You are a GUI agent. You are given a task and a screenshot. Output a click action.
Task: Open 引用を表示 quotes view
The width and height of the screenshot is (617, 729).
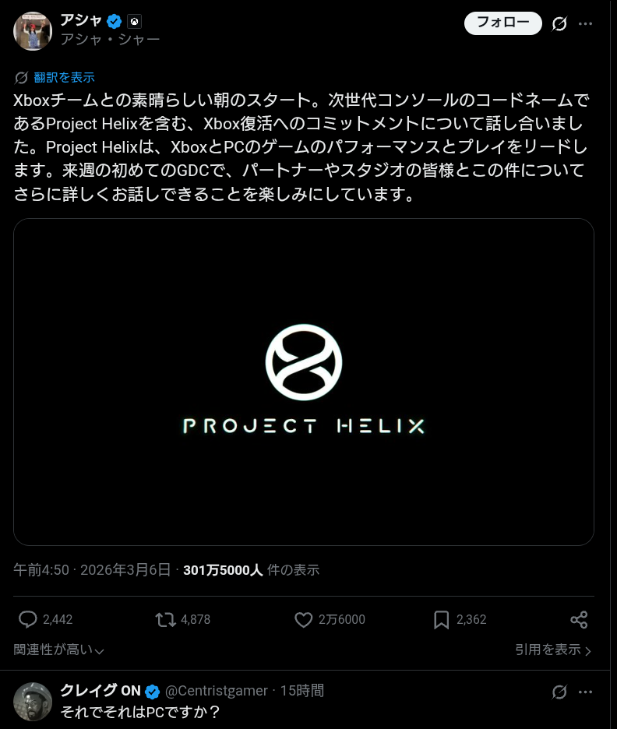pos(552,650)
